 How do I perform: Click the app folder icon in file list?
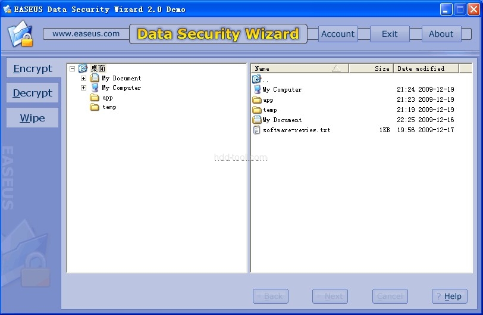point(257,99)
